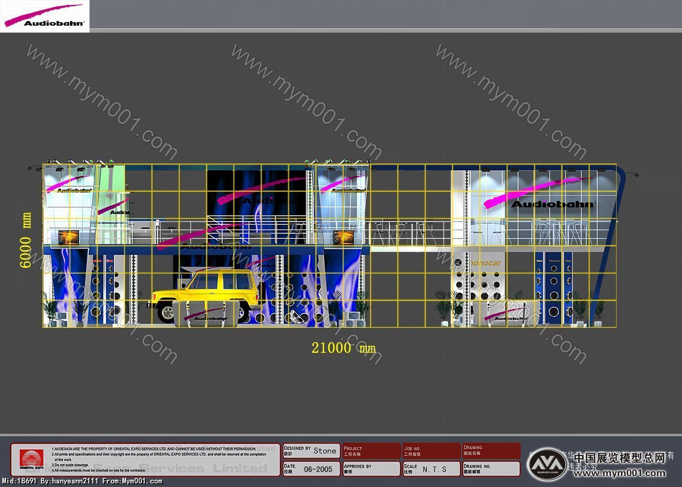
Task: Click the 'Drawing No.' field
Action: (491, 469)
